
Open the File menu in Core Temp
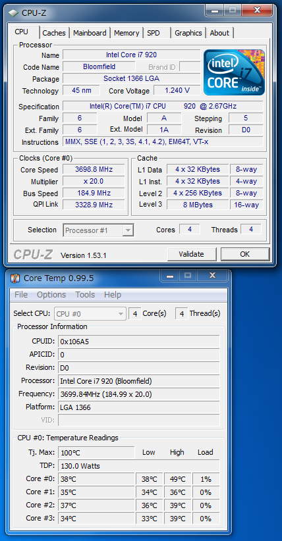click(x=21, y=295)
